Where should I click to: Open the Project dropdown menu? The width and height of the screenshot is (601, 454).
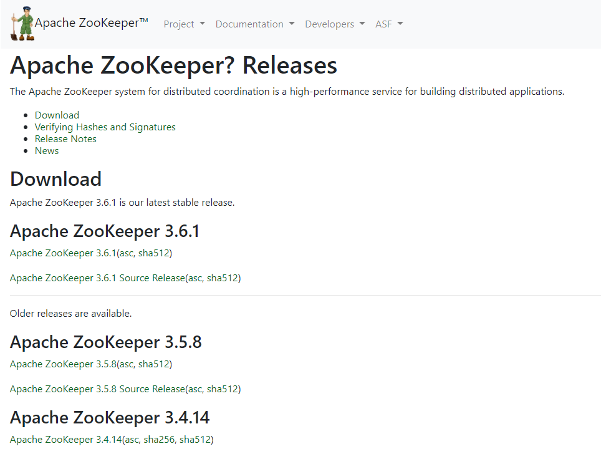tap(184, 24)
